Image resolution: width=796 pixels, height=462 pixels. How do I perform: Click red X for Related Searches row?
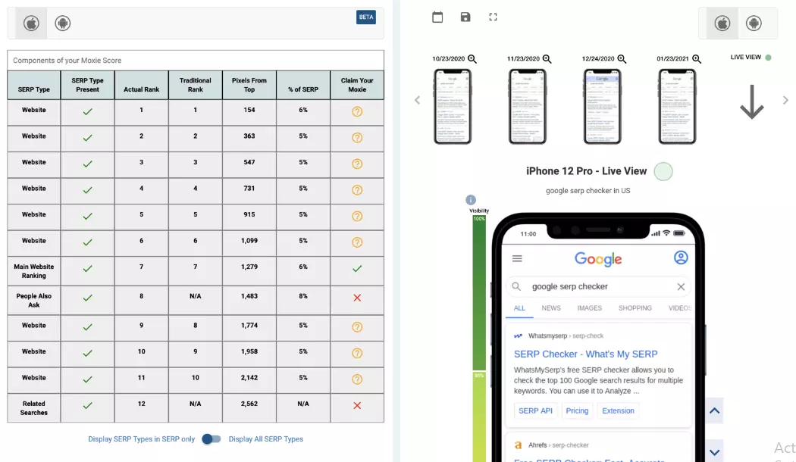pos(357,406)
